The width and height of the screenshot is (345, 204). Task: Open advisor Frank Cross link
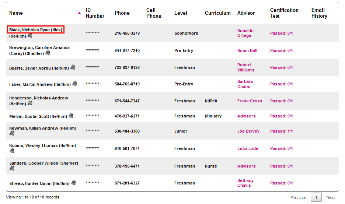click(x=250, y=101)
